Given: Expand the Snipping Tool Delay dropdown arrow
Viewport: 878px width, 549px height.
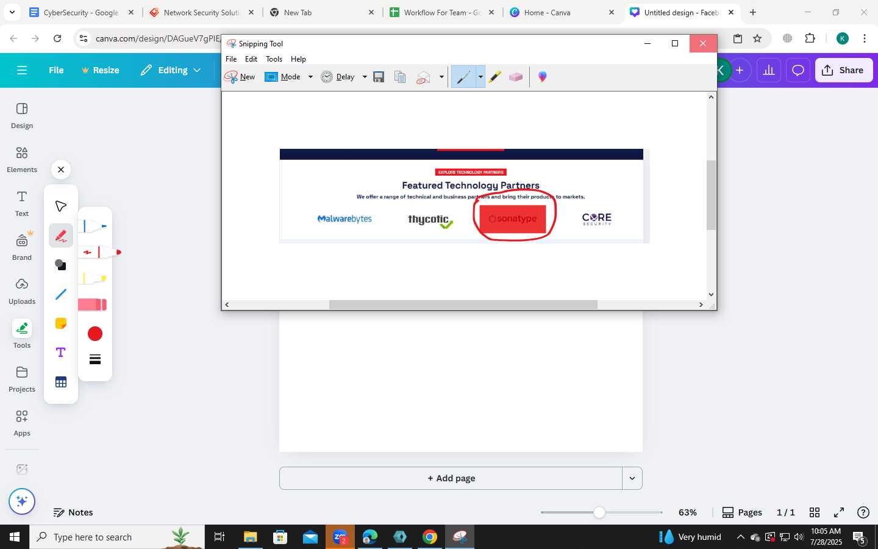Looking at the screenshot, I should pos(365,77).
